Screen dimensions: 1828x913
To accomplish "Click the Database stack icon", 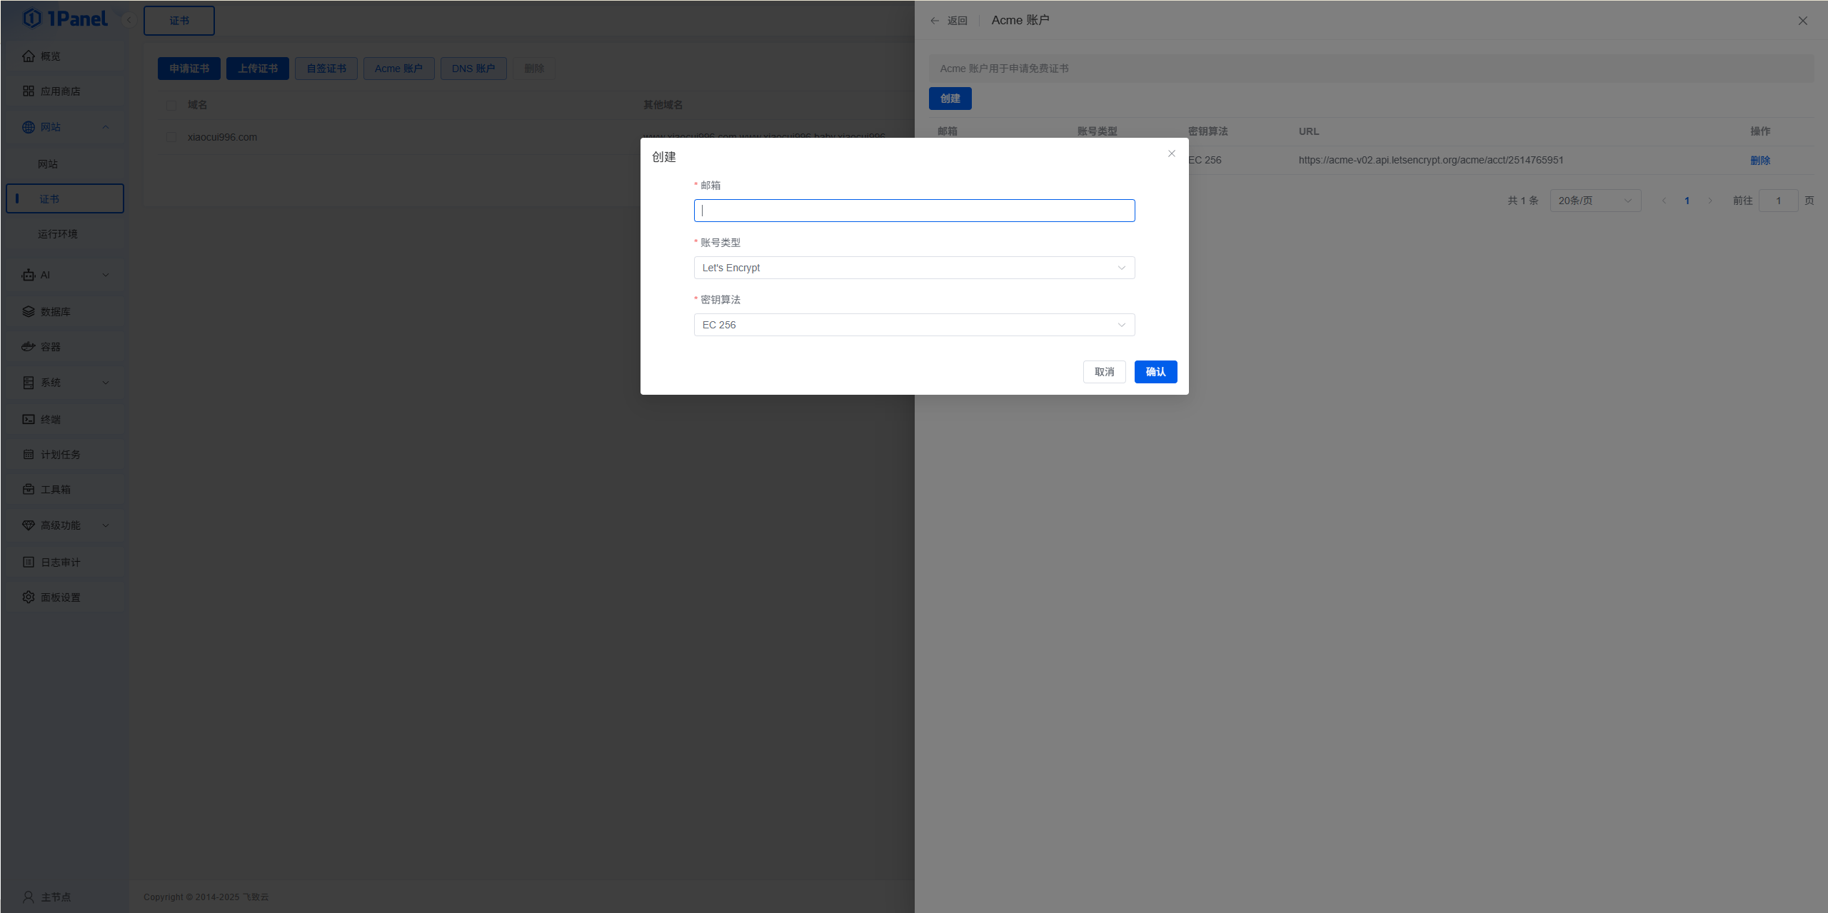I will tap(29, 312).
